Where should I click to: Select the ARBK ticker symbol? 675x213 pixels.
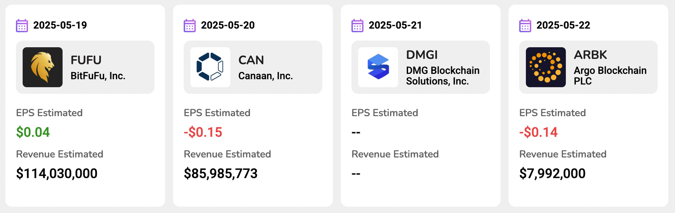click(x=590, y=55)
